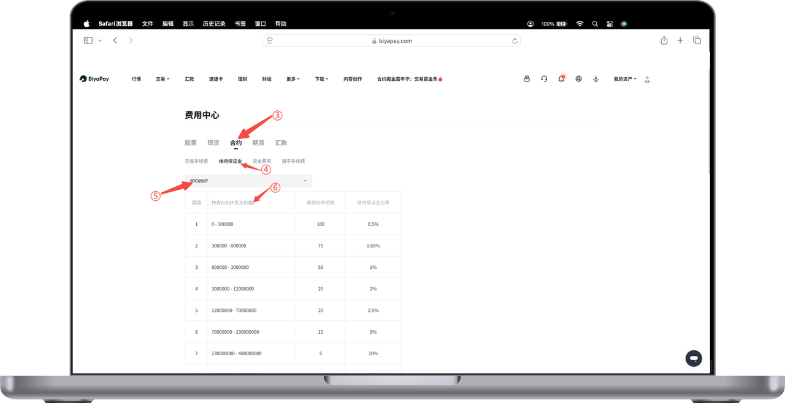The height and width of the screenshot is (403, 785).
Task: Select the 资金费率 sub-tab
Action: point(262,161)
